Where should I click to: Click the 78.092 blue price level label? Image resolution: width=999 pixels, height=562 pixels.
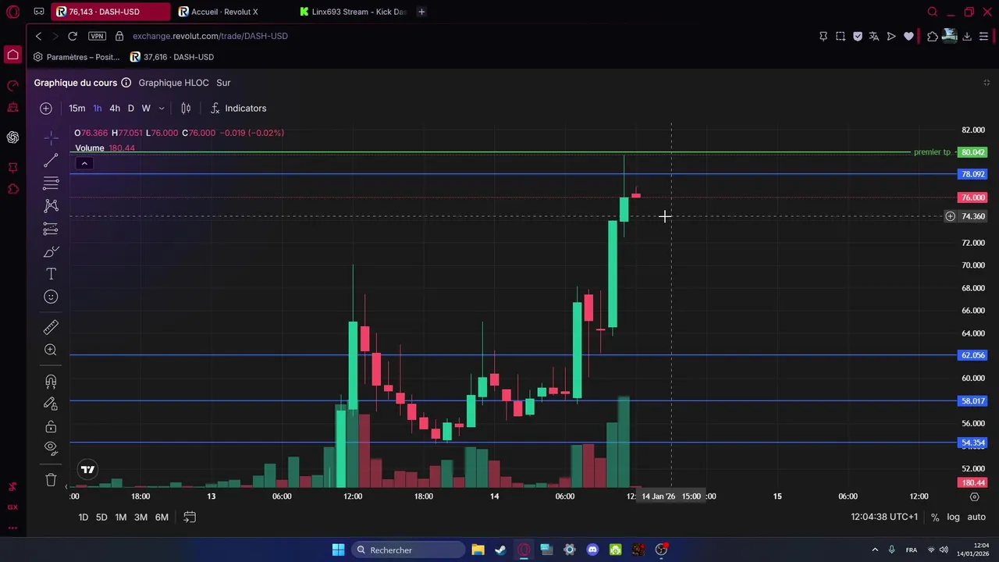[x=972, y=174]
